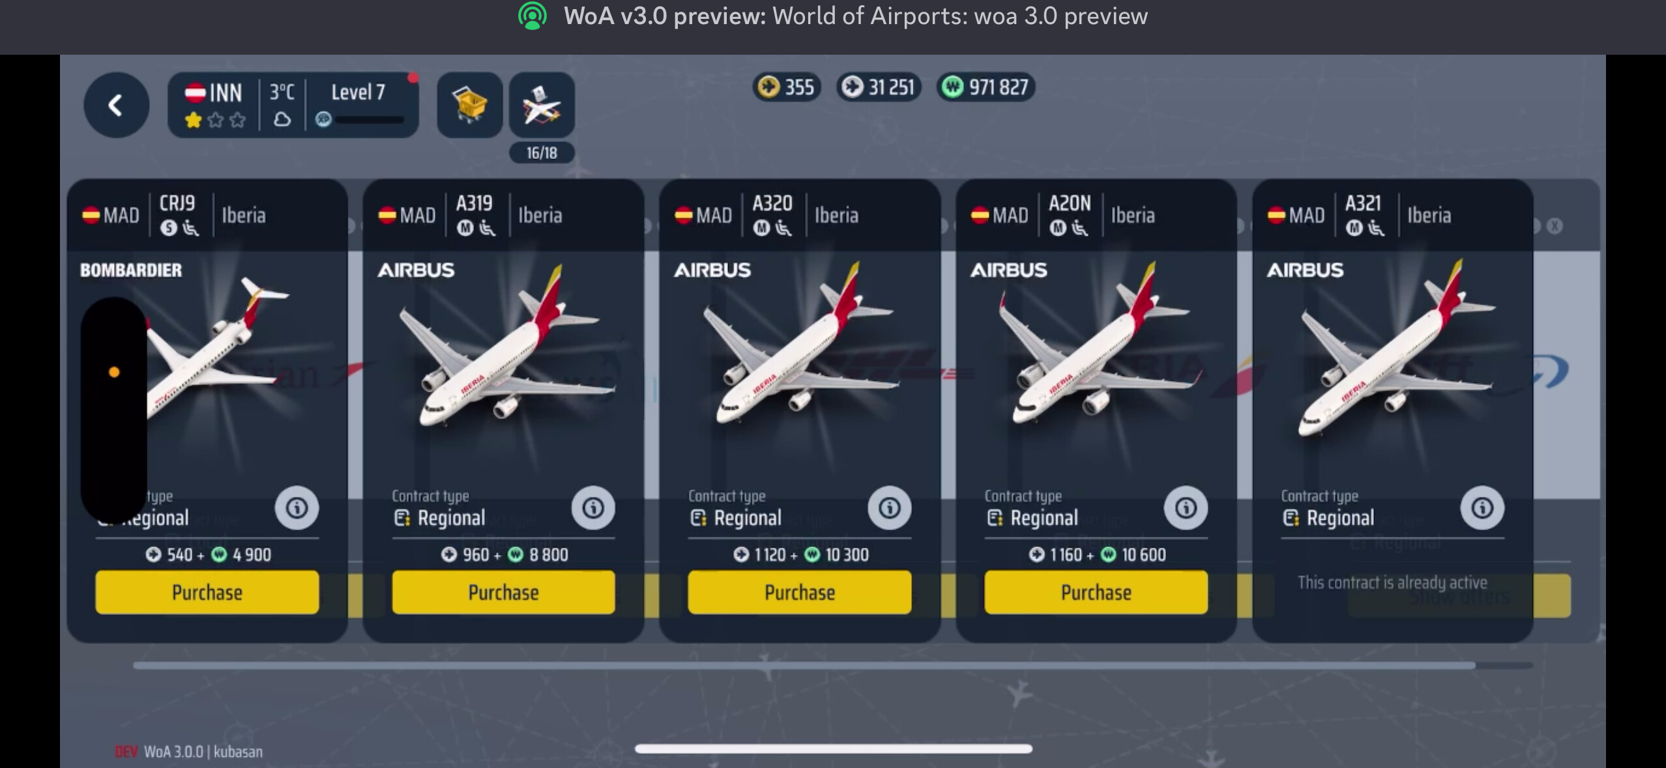Tap the green W currency 971 827
The width and height of the screenshot is (1666, 768).
coord(986,87)
